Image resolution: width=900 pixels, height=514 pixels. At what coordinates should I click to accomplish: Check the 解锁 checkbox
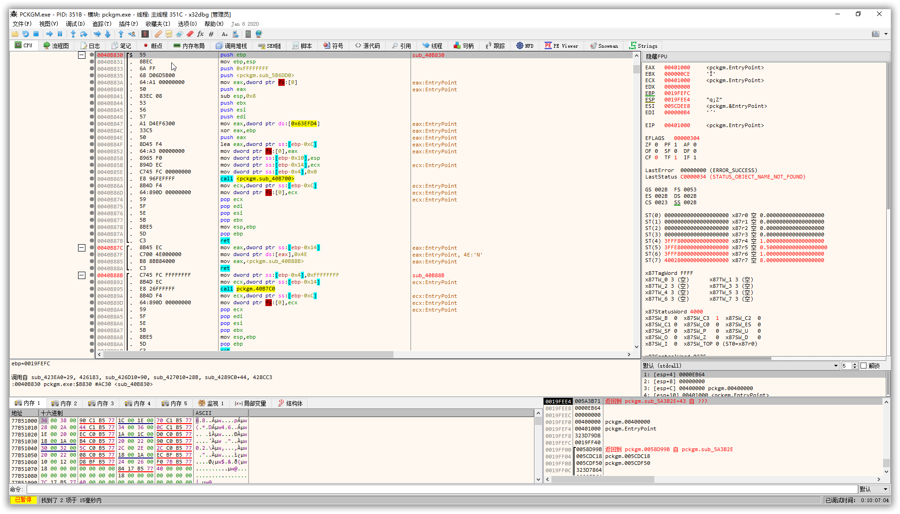tap(863, 366)
